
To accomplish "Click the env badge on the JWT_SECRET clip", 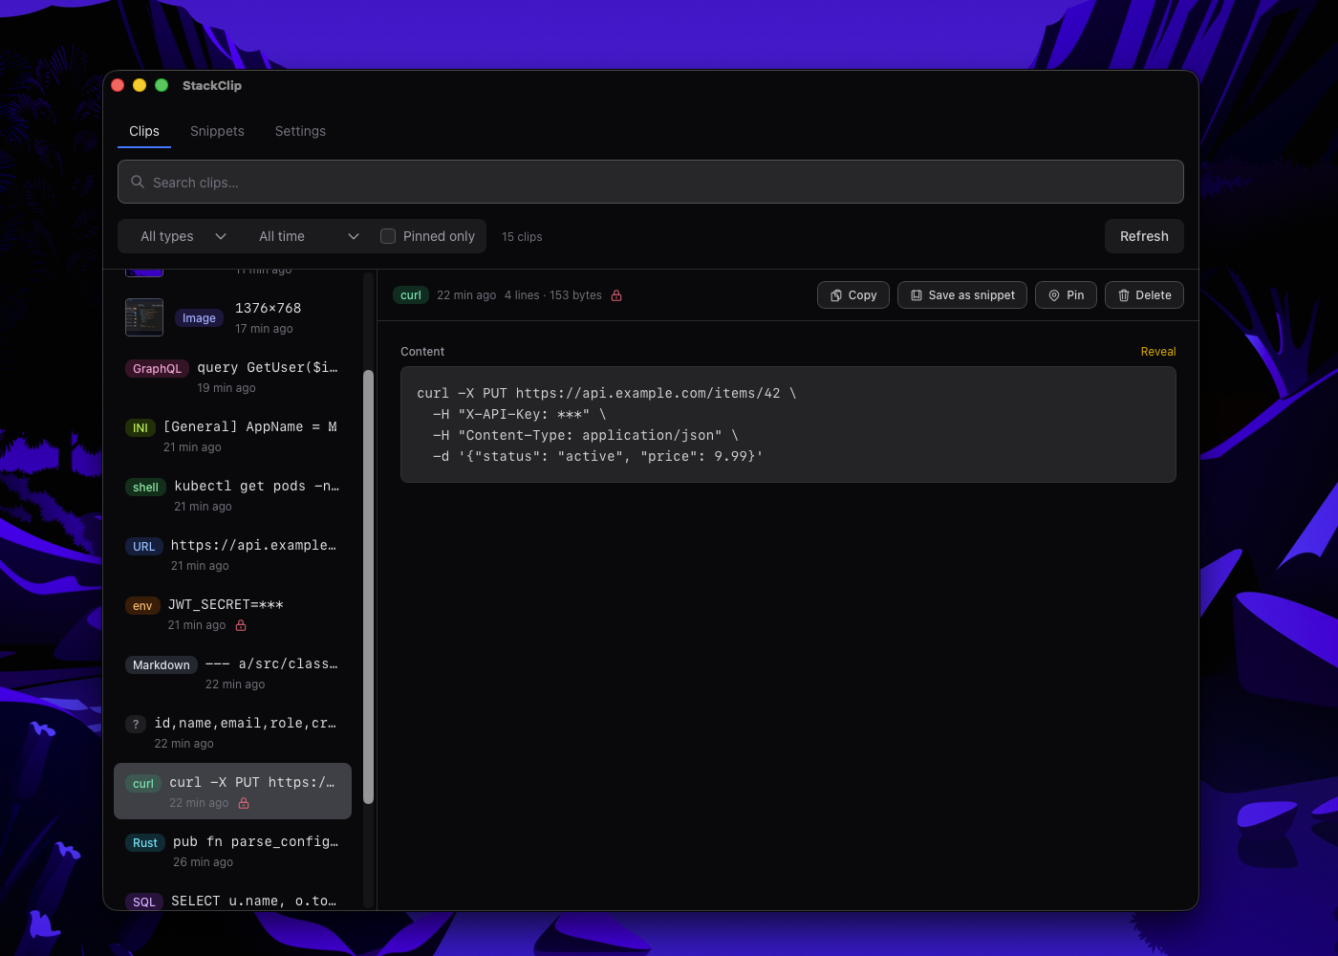I will (141, 605).
